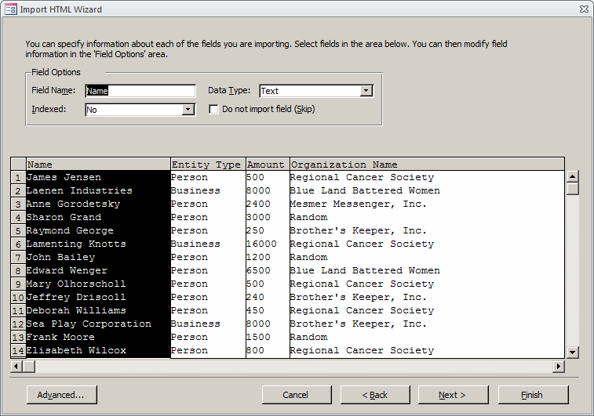
Task: Close the Import HTML Wizard dialog
Action: (582, 9)
